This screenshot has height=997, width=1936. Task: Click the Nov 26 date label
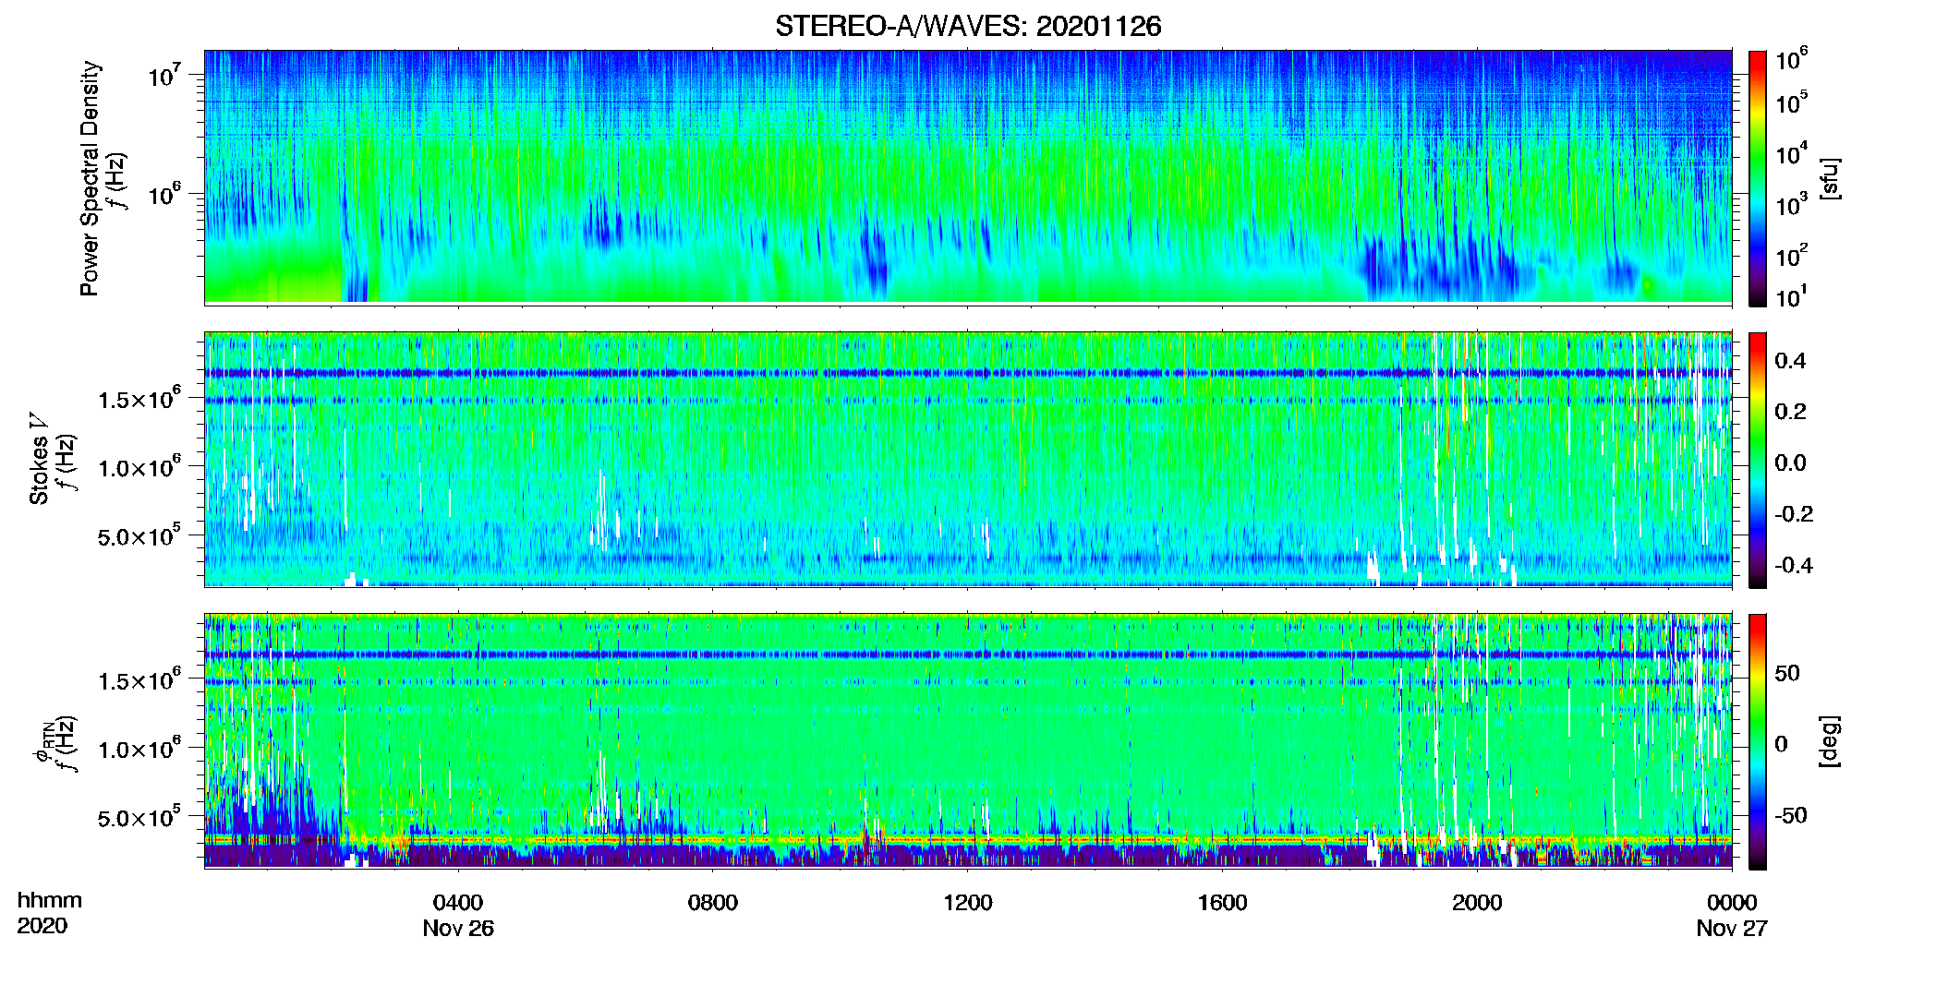458,928
